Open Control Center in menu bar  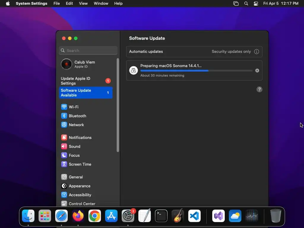256,4
